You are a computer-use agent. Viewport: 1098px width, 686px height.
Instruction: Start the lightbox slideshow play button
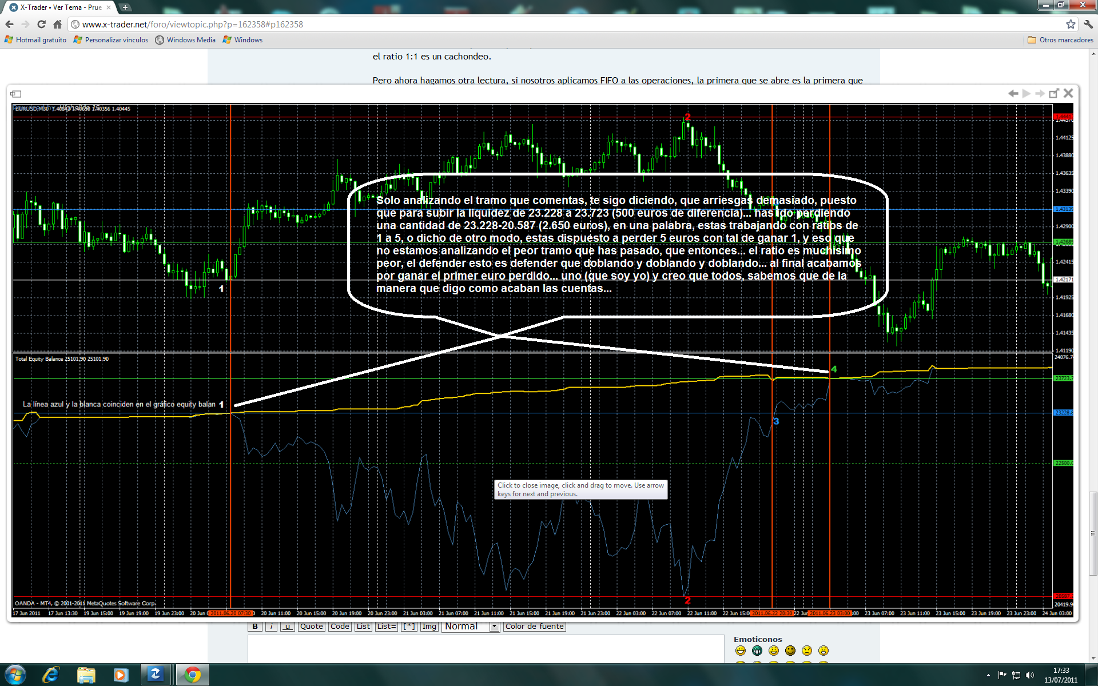point(1027,93)
